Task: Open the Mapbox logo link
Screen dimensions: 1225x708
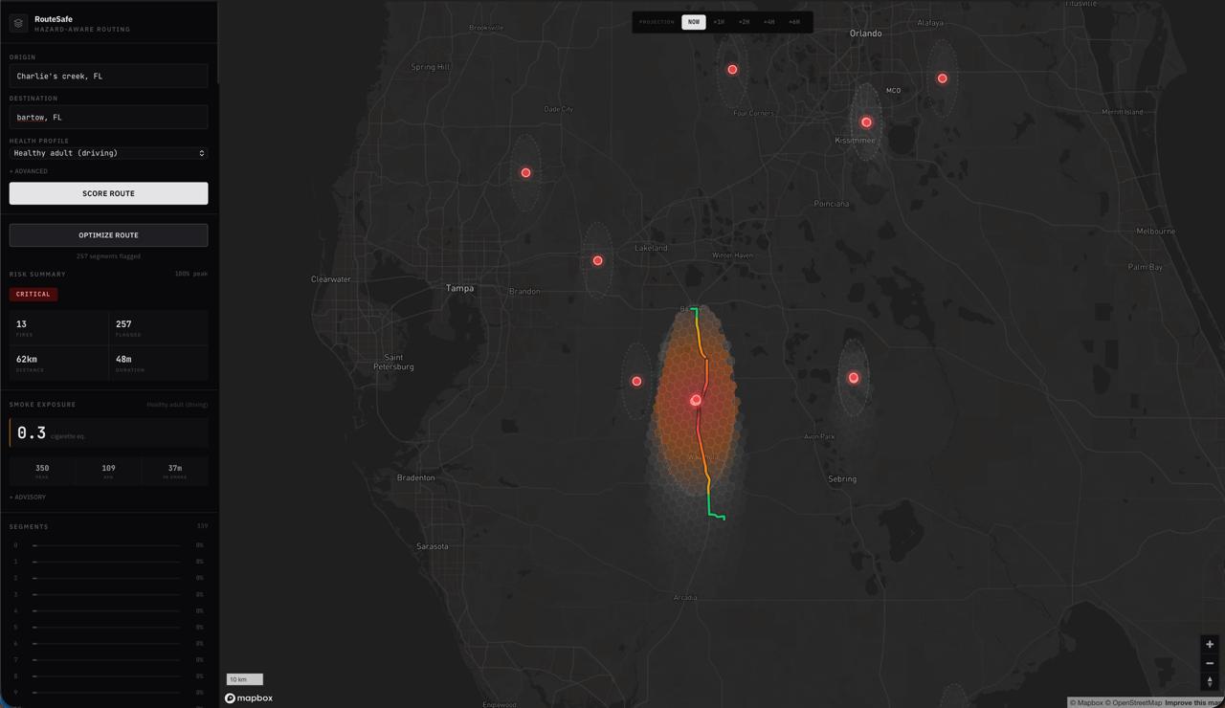Action: [249, 698]
